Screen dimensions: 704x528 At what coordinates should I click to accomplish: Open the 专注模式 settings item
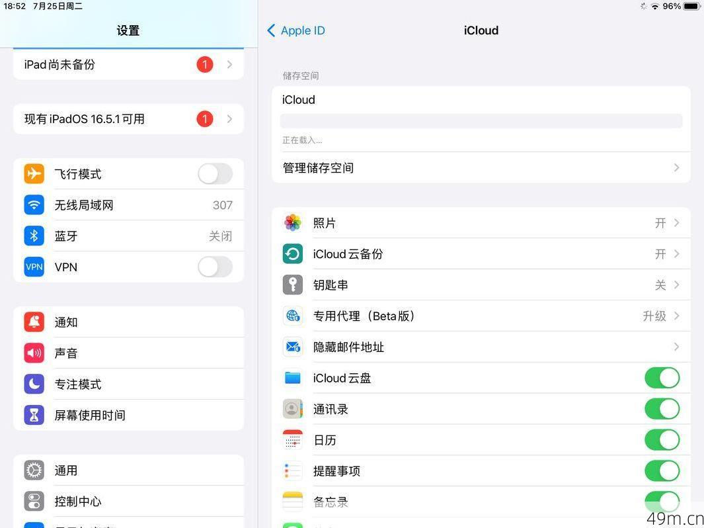(x=129, y=384)
